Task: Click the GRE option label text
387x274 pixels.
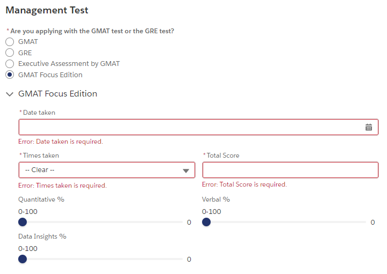Action: [25, 53]
